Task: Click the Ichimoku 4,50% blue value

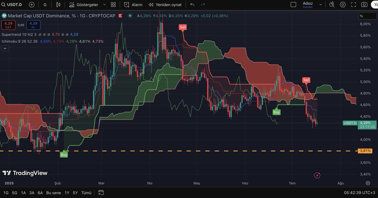Action: [46, 41]
